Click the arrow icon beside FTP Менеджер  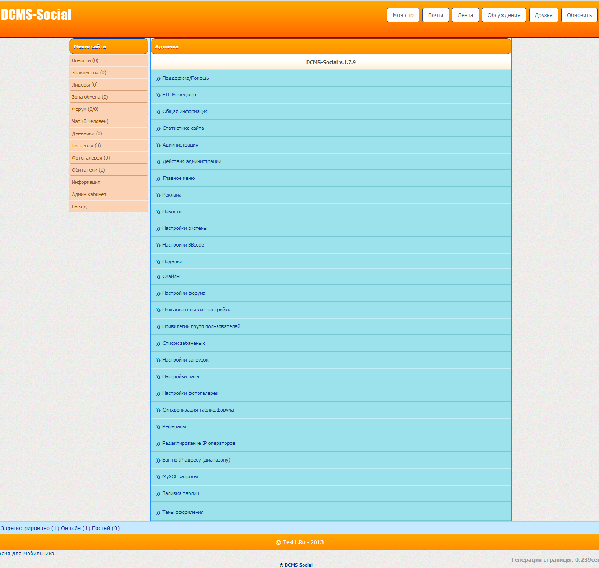point(158,95)
